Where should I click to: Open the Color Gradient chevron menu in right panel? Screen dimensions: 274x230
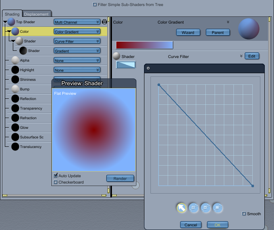pyautogui.click(x=228, y=22)
